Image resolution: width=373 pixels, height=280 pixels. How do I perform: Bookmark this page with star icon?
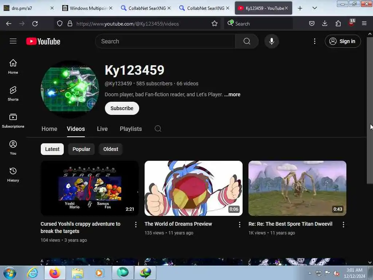click(x=214, y=24)
